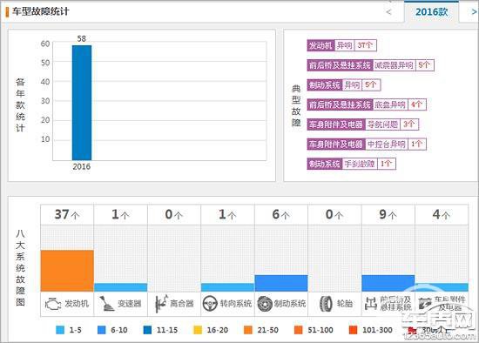Open 中控台异响 1个 fault tag
Viewport: 479px width, 343px height.
pyautogui.click(x=367, y=145)
